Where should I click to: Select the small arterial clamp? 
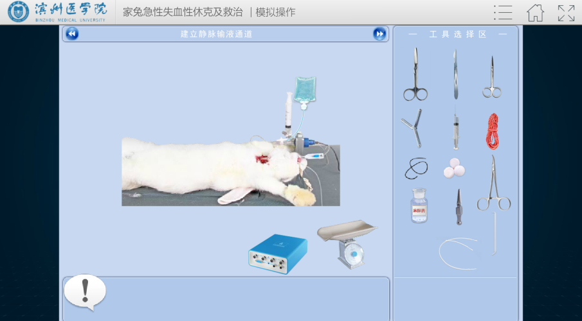pyautogui.click(x=457, y=207)
